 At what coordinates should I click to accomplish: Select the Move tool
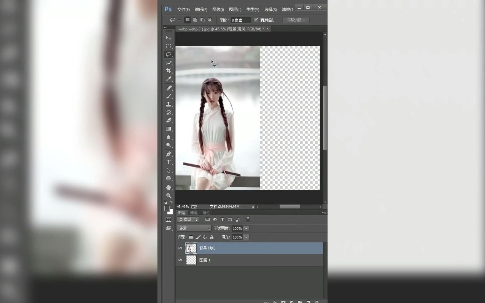[168, 38]
